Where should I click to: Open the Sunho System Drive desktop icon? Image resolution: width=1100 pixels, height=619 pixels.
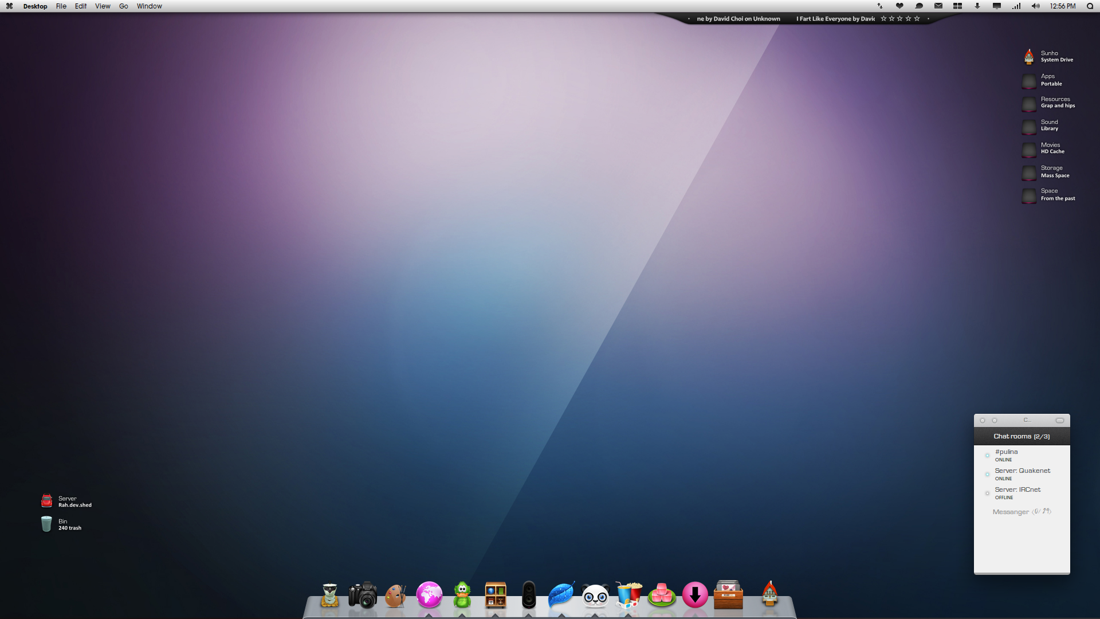[x=1029, y=56]
